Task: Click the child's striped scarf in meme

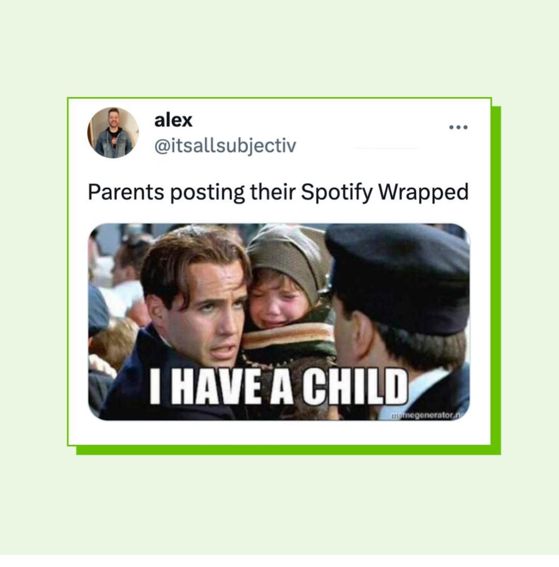Action: [289, 336]
